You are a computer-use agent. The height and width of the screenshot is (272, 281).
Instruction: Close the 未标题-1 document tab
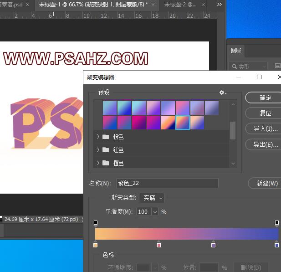coord(153,5)
